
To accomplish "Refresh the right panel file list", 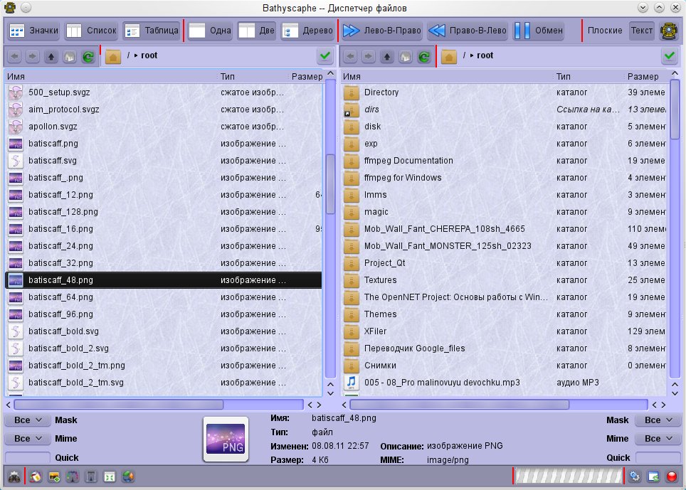I will [x=424, y=56].
